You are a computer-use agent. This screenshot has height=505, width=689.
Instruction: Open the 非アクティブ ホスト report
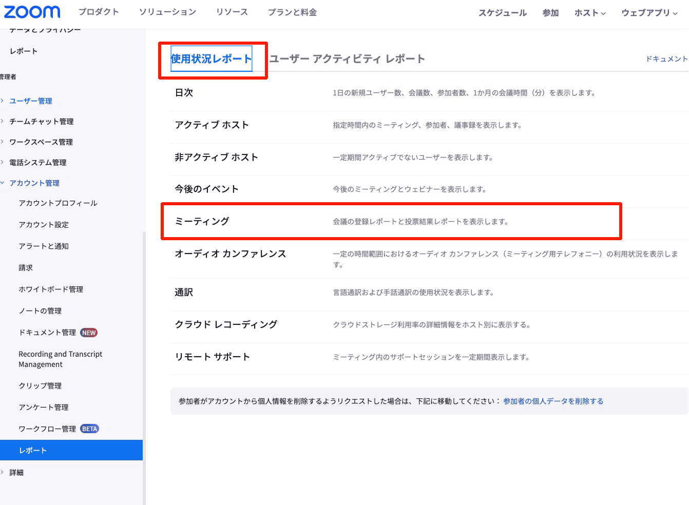[216, 157]
